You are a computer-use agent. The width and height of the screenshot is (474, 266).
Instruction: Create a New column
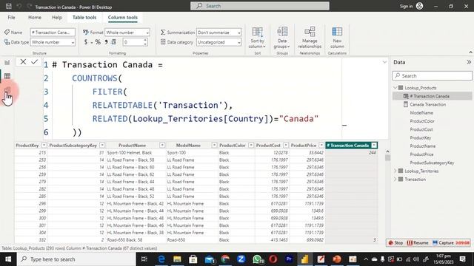coord(337,38)
